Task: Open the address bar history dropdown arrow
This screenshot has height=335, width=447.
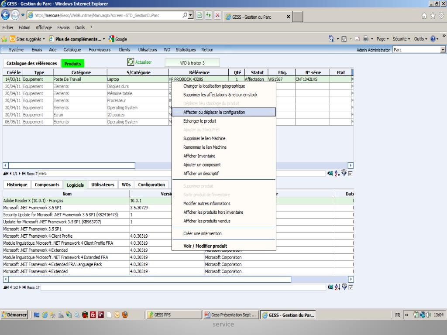Action: pyautogui.click(x=191, y=15)
